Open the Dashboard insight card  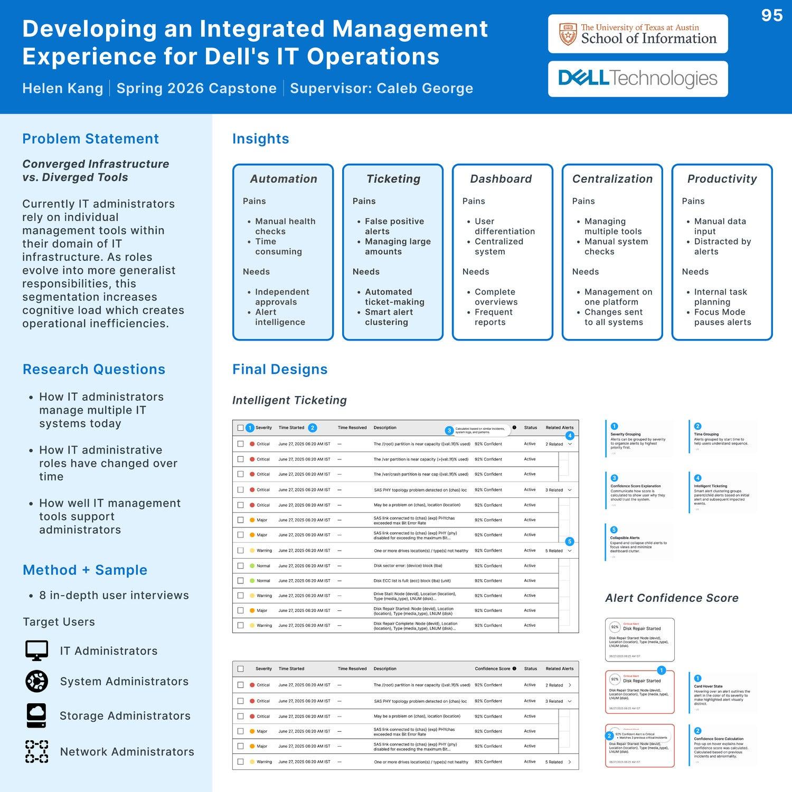(x=503, y=252)
